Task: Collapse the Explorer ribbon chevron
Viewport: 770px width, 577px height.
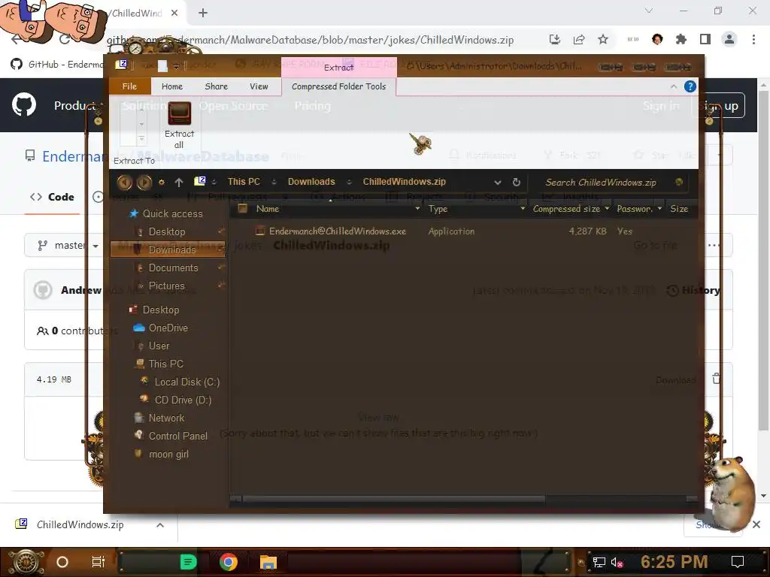Action: (x=673, y=87)
